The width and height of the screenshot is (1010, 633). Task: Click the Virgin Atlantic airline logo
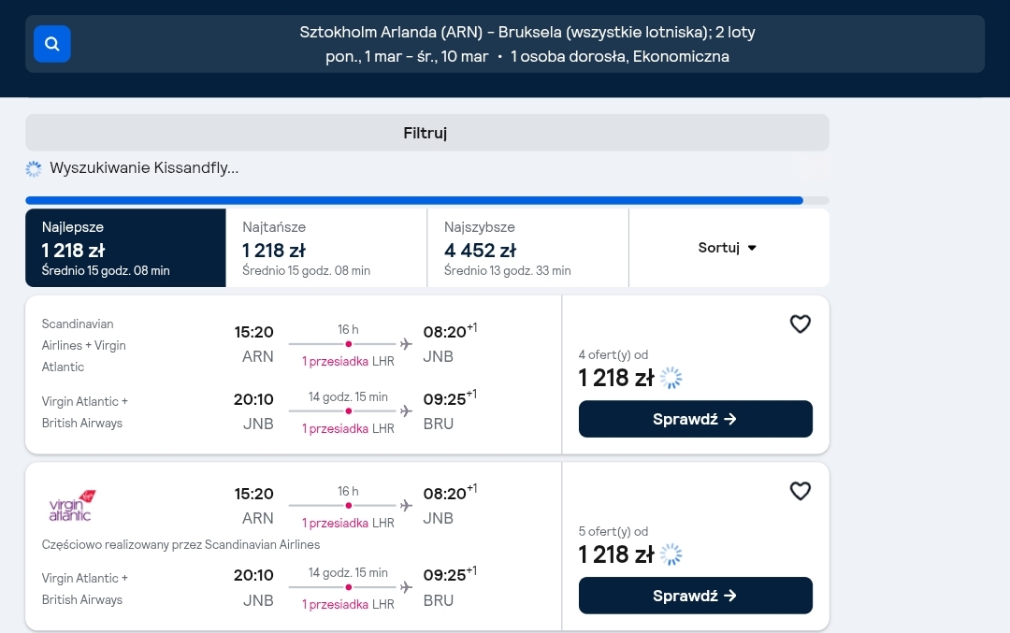pyautogui.click(x=71, y=506)
